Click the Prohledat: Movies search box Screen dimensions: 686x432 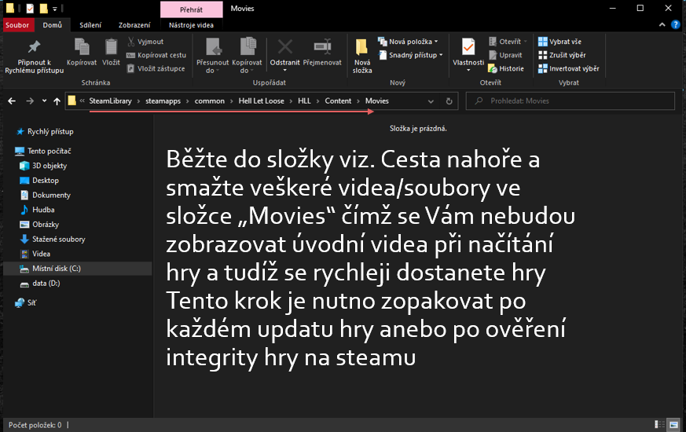(570, 101)
